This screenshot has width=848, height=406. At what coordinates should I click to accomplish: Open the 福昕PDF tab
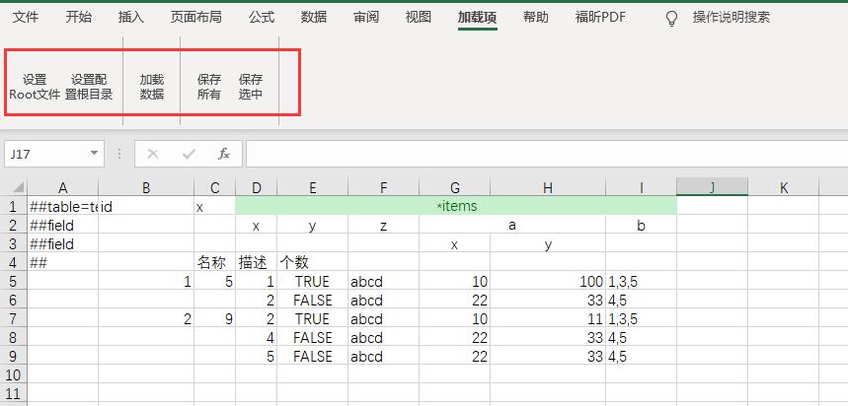600,18
